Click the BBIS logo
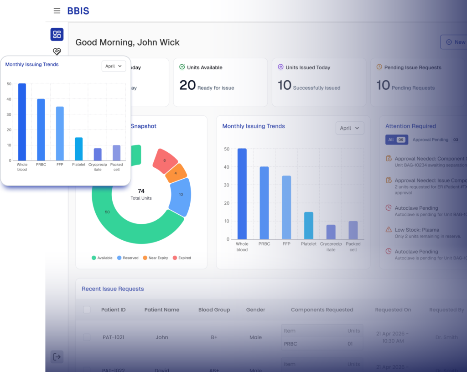 (78, 11)
